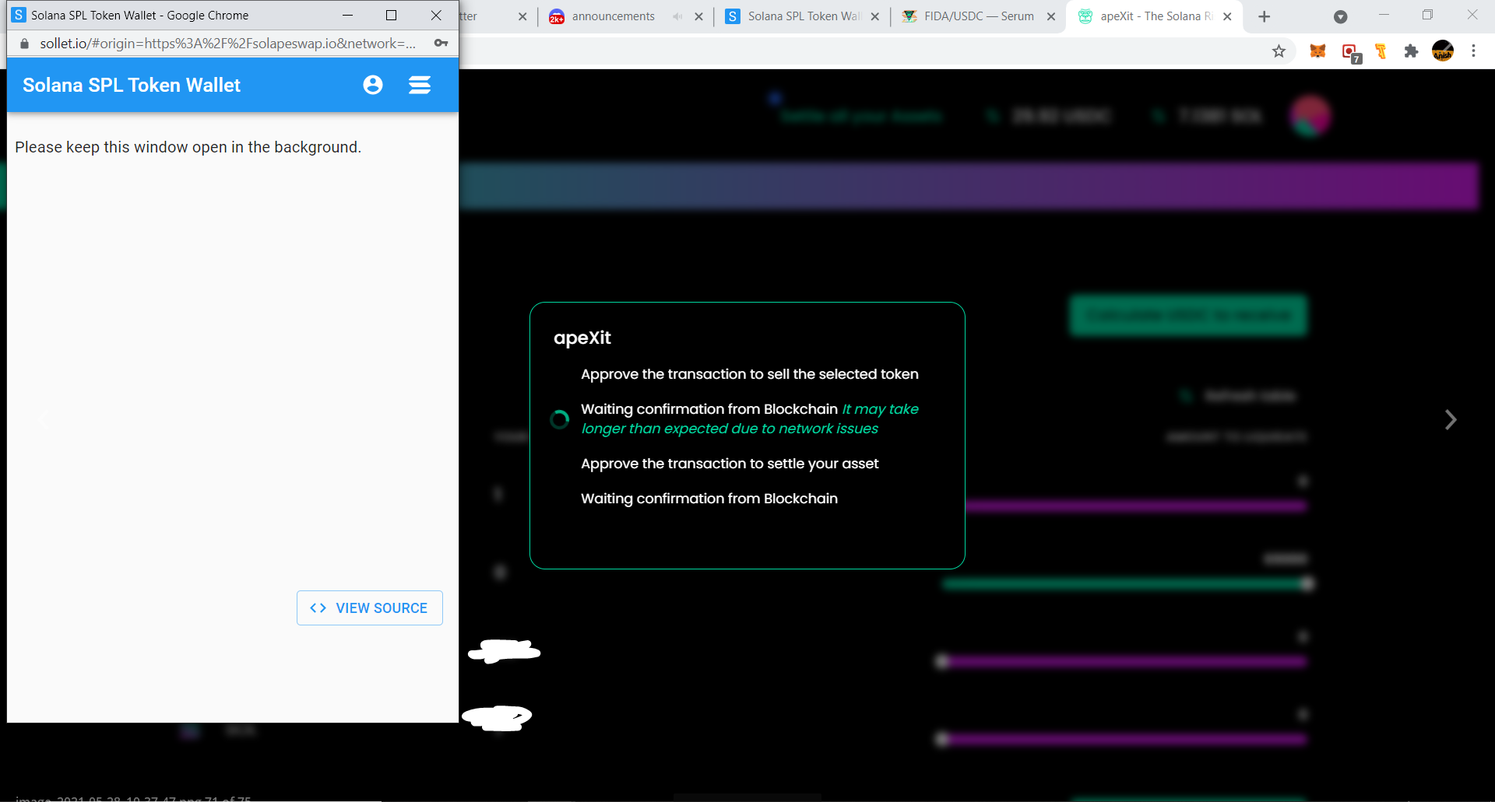Click 'Please keep this window open' message
Screen dimensions: 1495x802
point(188,147)
